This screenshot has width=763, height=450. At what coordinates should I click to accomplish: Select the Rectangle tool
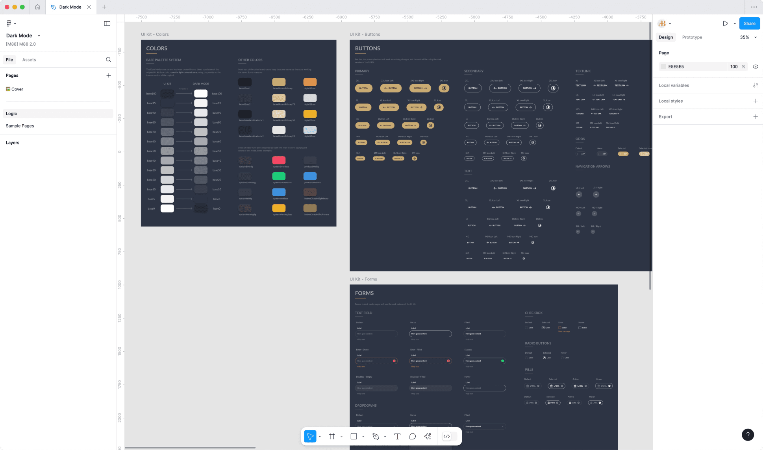354,436
